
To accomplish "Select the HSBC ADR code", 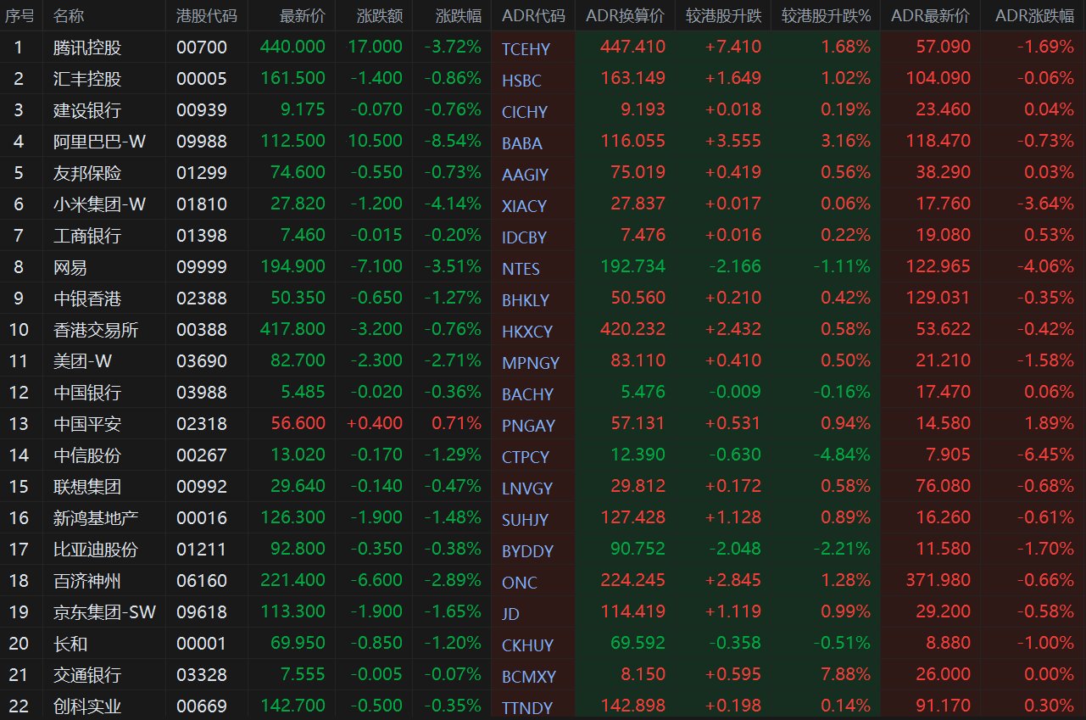I will click(521, 81).
